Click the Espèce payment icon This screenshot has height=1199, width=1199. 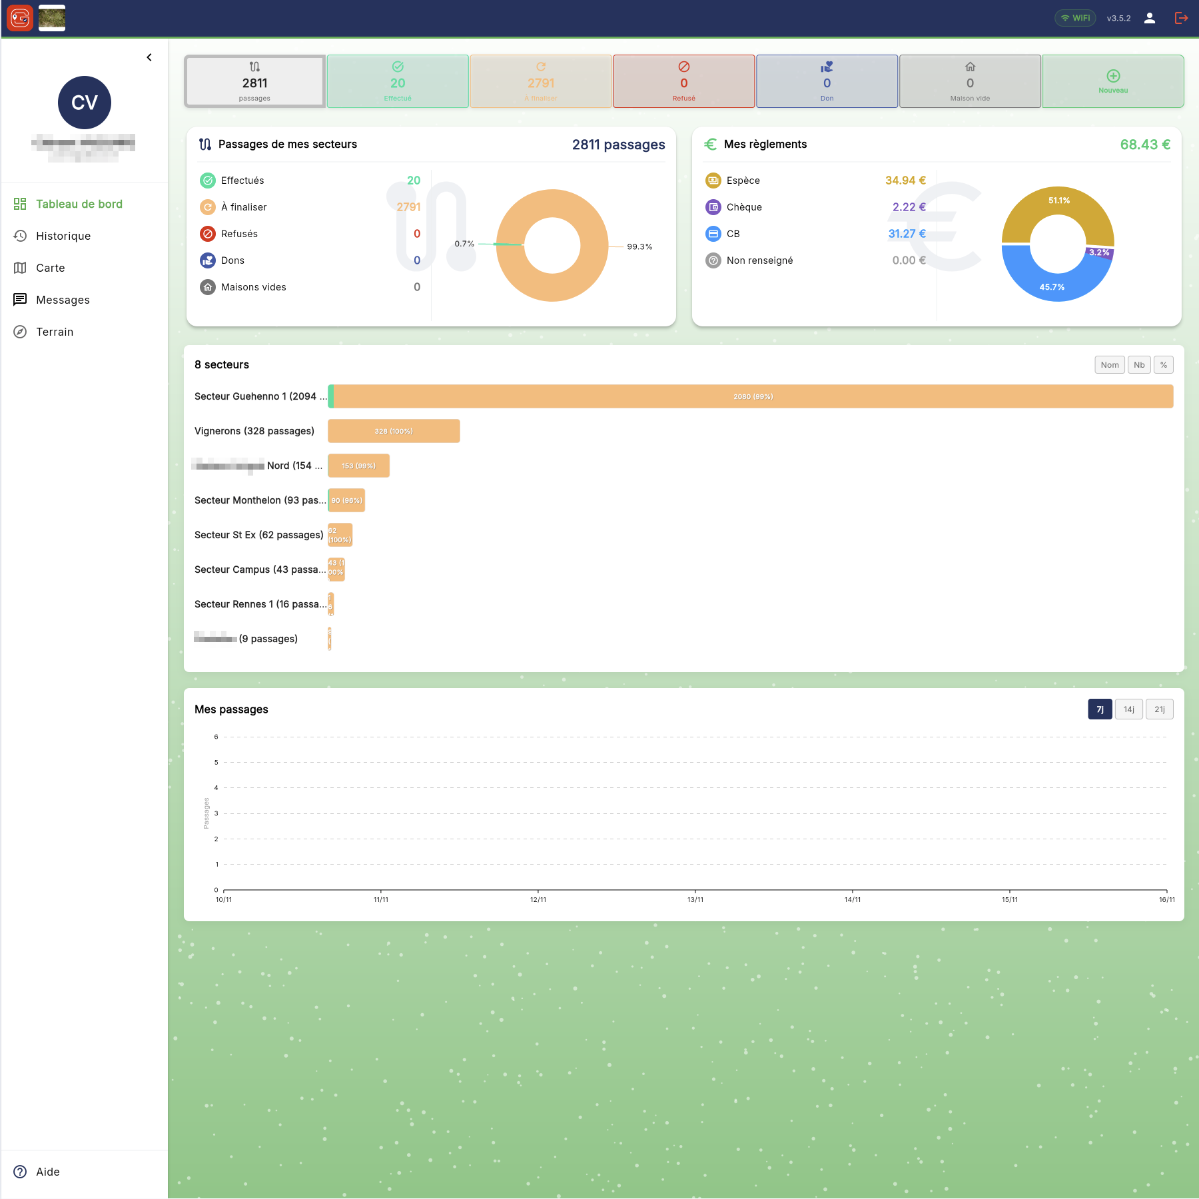(x=713, y=181)
